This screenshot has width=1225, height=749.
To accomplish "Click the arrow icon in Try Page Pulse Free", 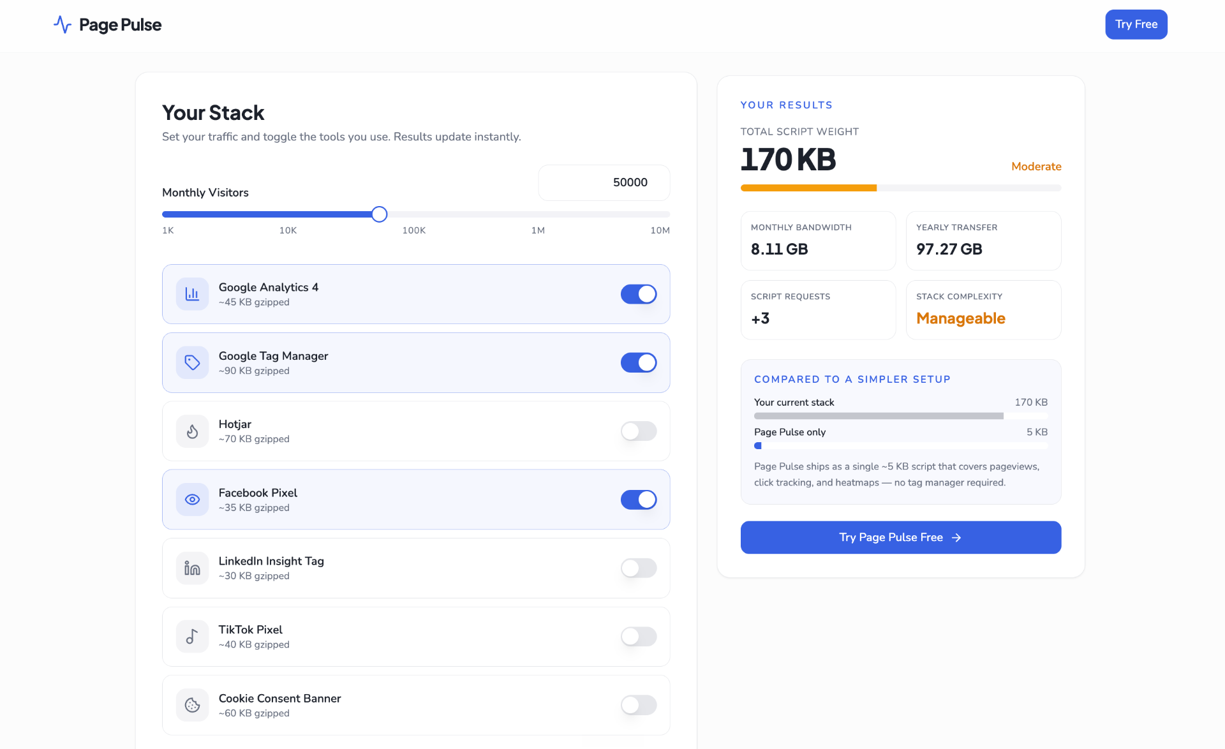I will (x=956, y=538).
